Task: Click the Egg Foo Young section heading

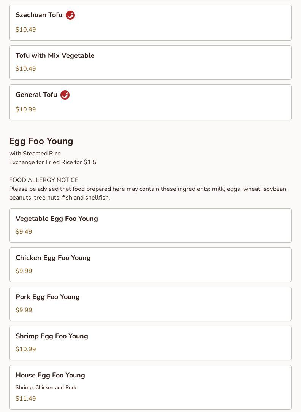Action: [x=41, y=141]
